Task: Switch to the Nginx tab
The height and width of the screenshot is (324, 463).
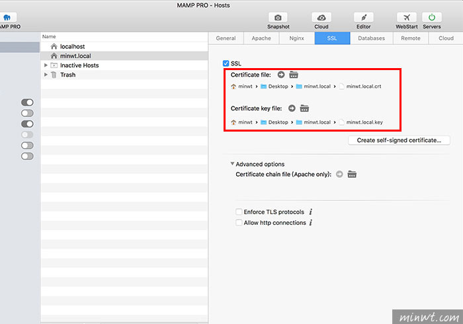Action: click(297, 38)
